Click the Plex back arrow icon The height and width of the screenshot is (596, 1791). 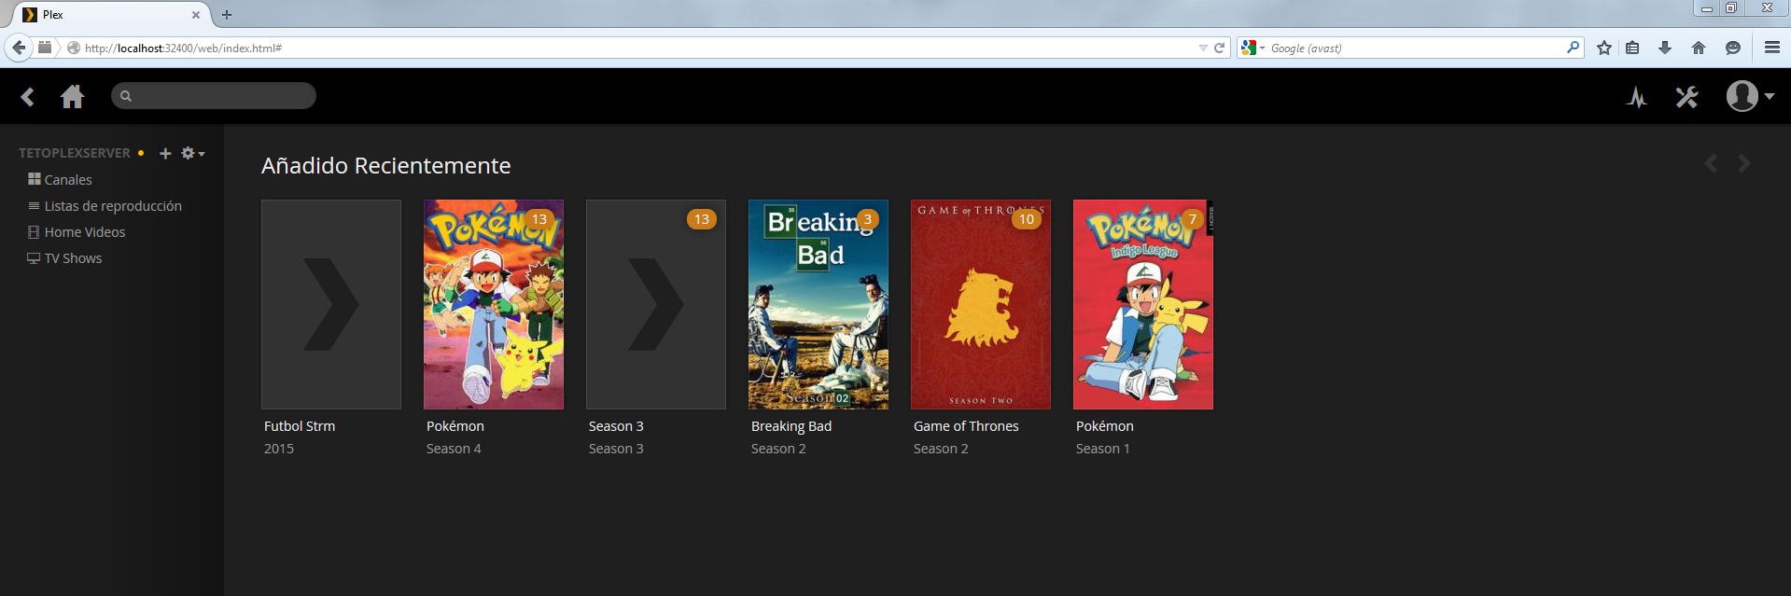28,97
